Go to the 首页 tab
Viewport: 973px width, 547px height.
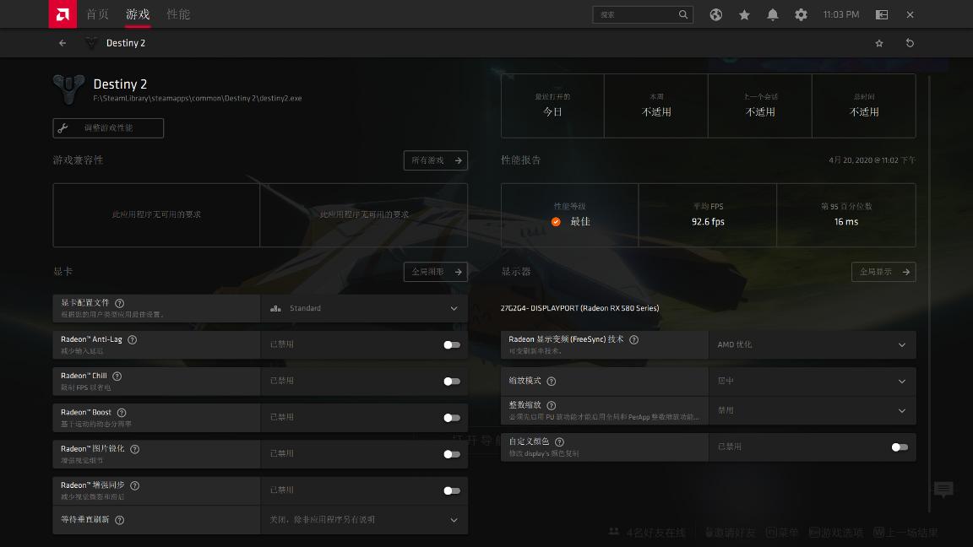[x=96, y=14]
